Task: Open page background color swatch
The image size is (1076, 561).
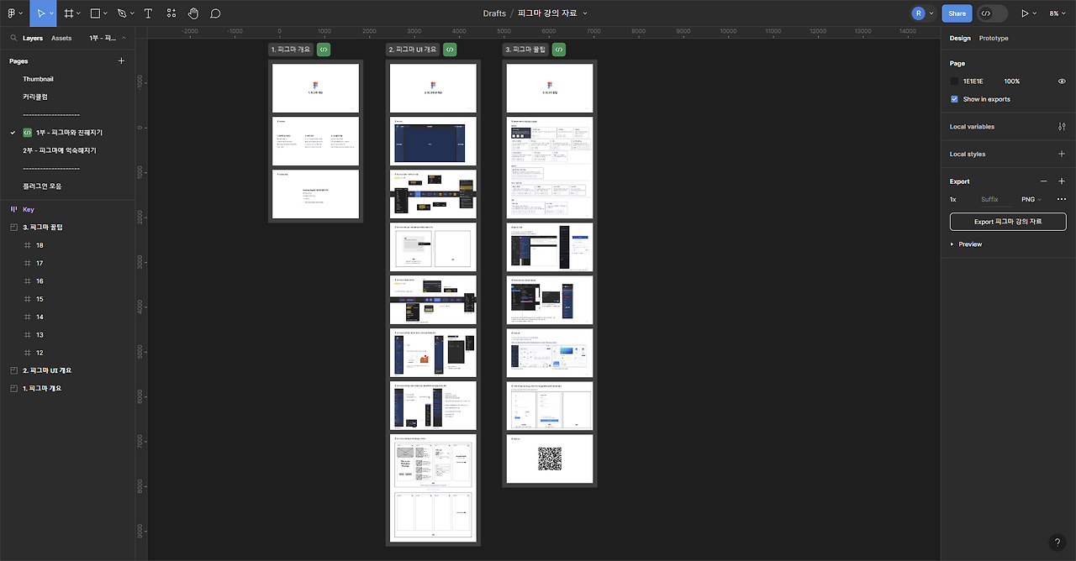Action: tap(954, 81)
